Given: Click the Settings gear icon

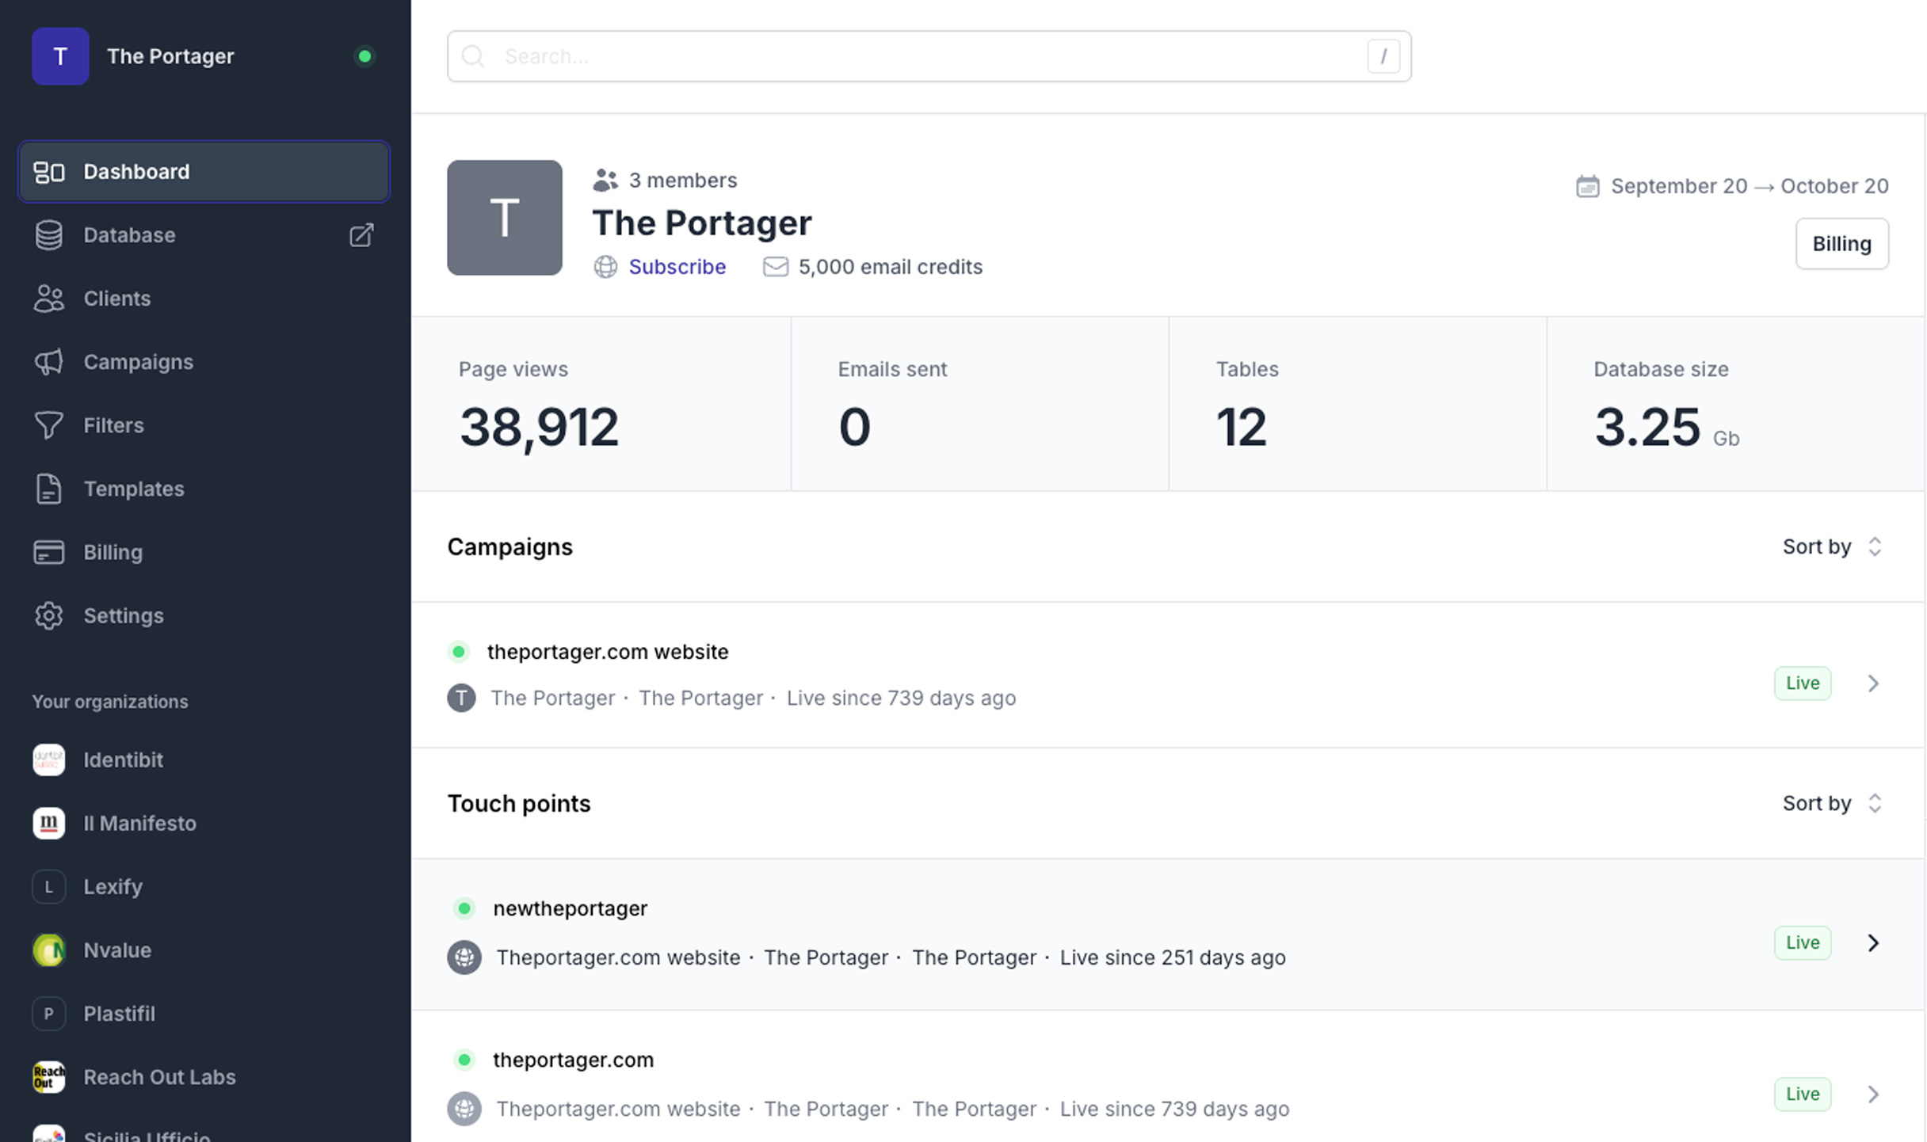Looking at the screenshot, I should (49, 615).
